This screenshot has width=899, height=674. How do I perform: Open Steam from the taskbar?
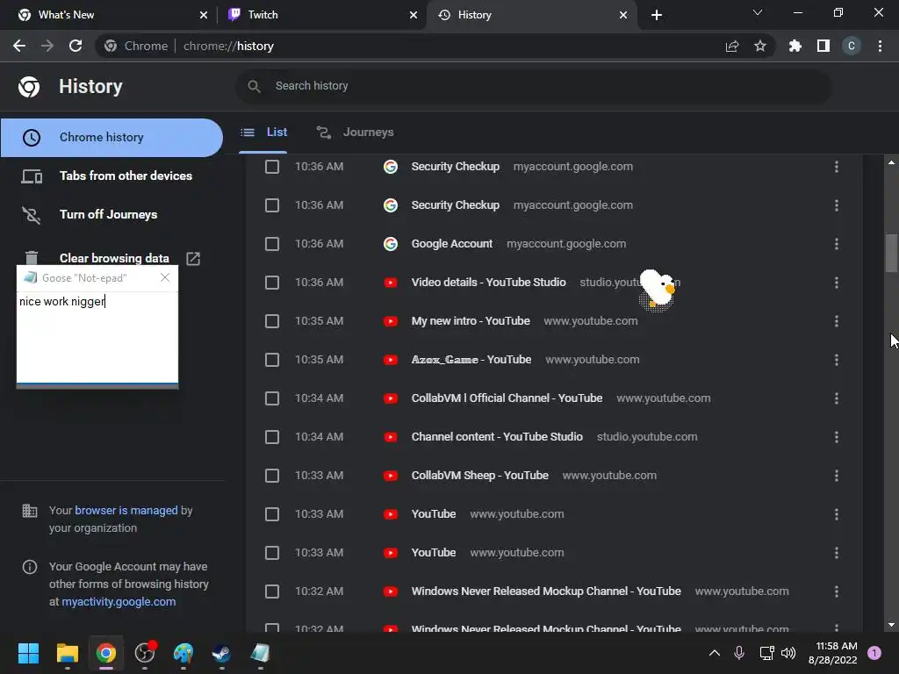pos(222,653)
